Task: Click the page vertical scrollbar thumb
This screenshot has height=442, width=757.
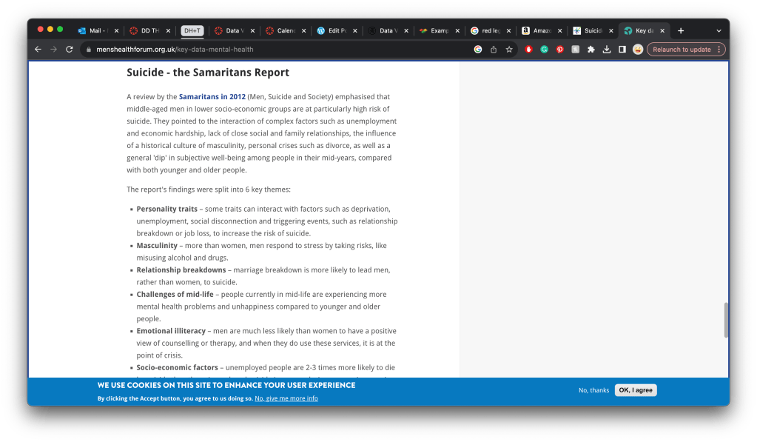Action: 725,320
